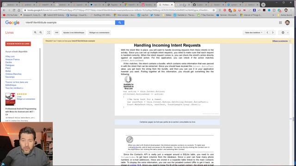This screenshot has height=166, width=296.
Task: Click Rédiger un commentaire link under rating
Action: click(26, 99)
